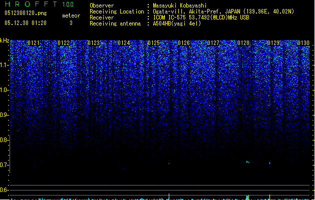Click the meteor count label

(x=71, y=15)
